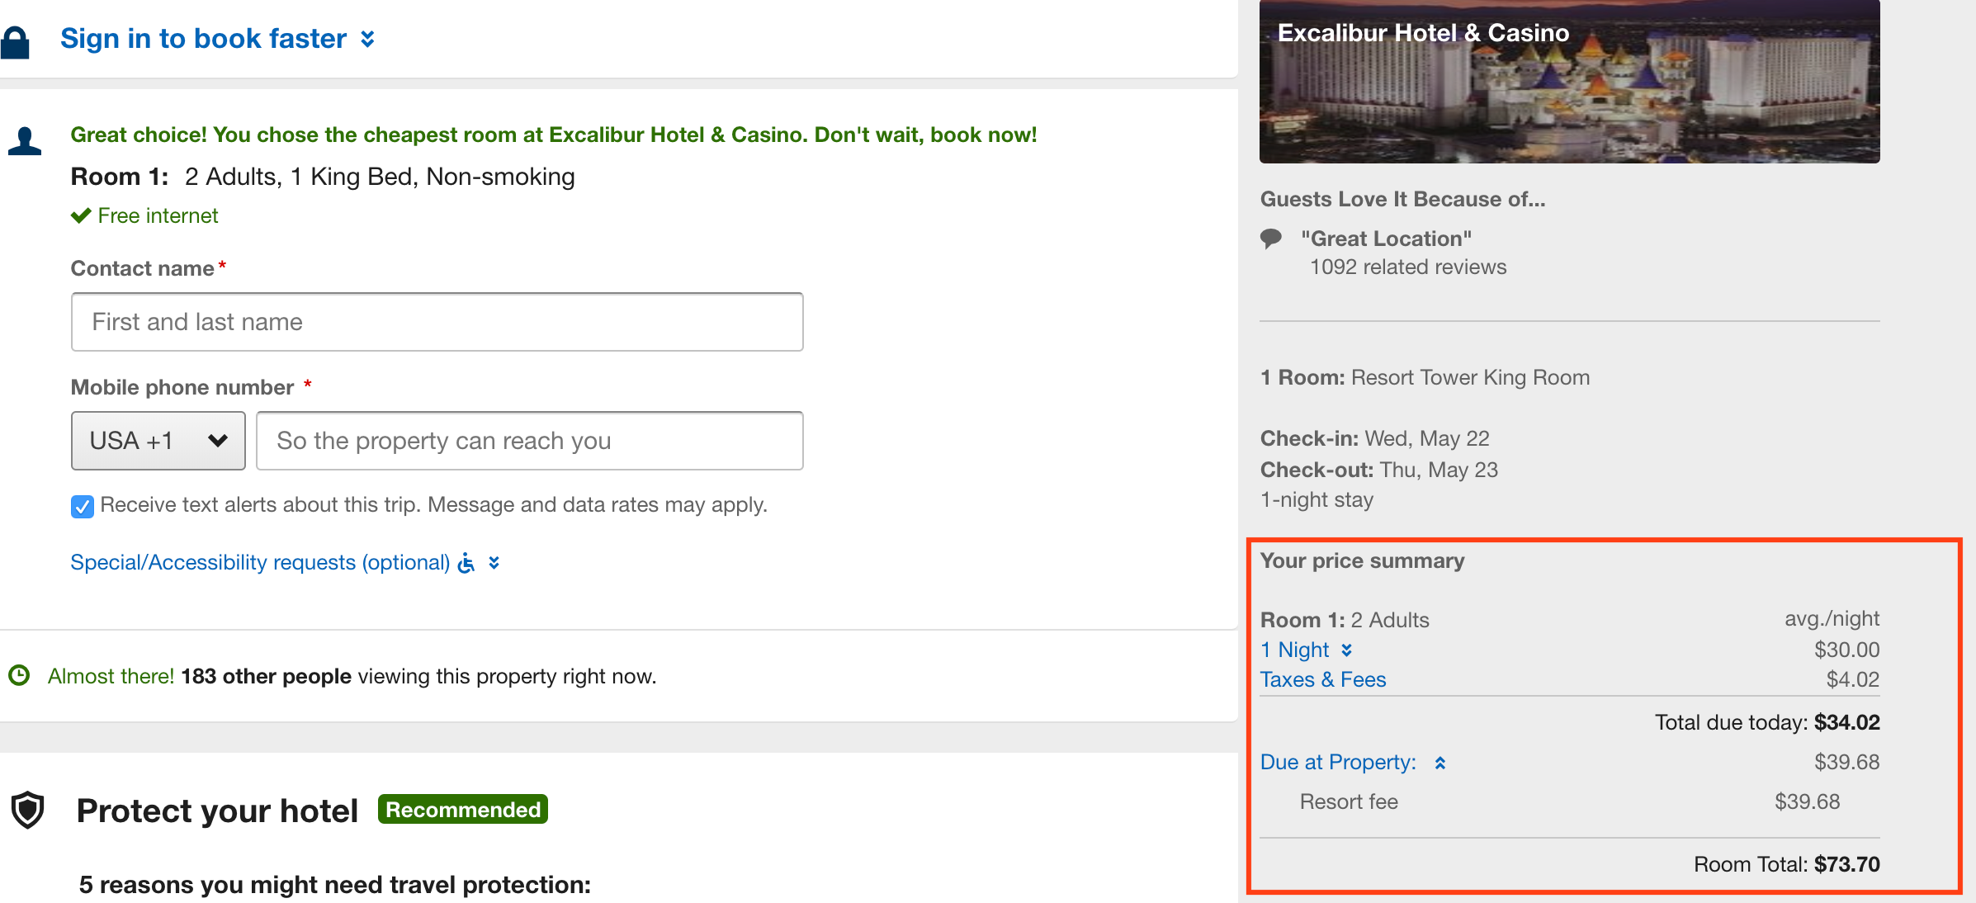Click the shield Protect your hotel icon
This screenshot has height=903, width=1976.
(28, 810)
